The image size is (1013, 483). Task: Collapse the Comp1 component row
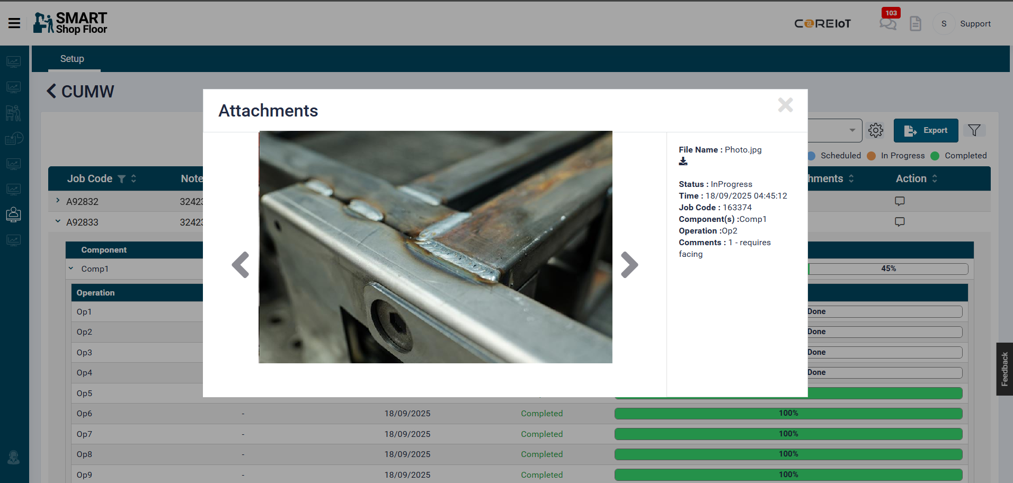click(71, 269)
